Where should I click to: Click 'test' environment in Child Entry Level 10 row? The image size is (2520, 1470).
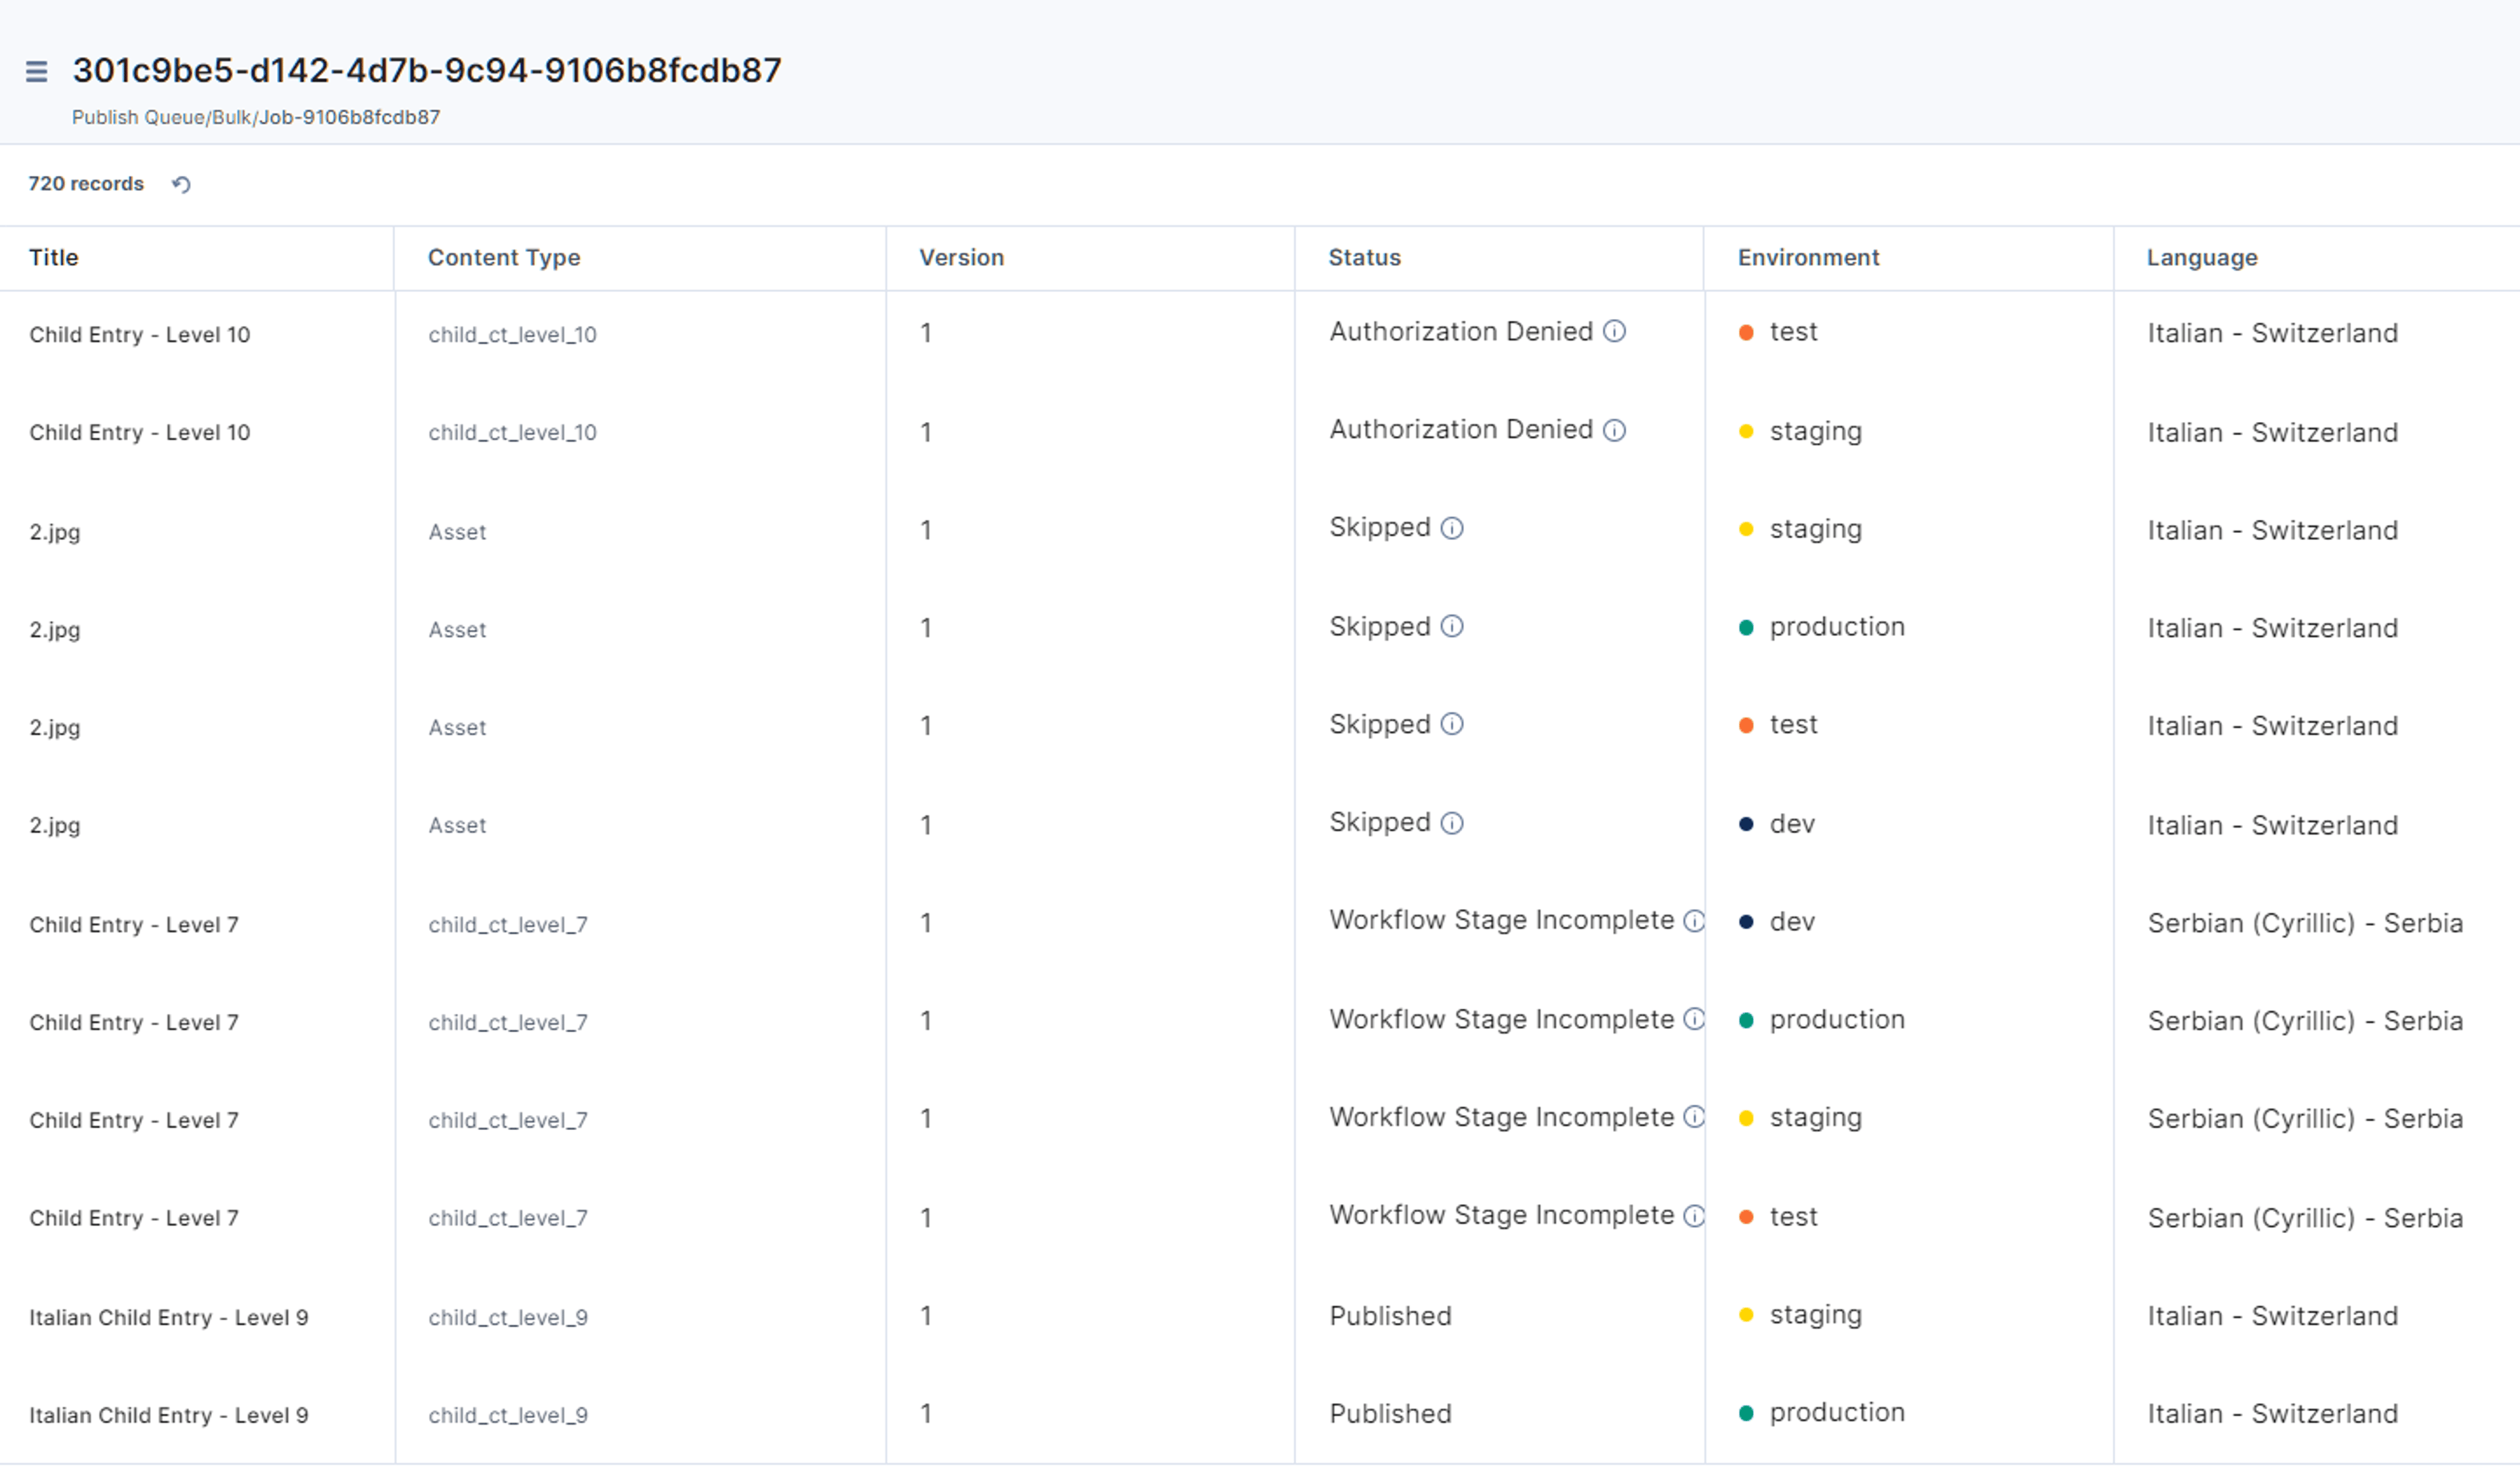pos(1793,332)
